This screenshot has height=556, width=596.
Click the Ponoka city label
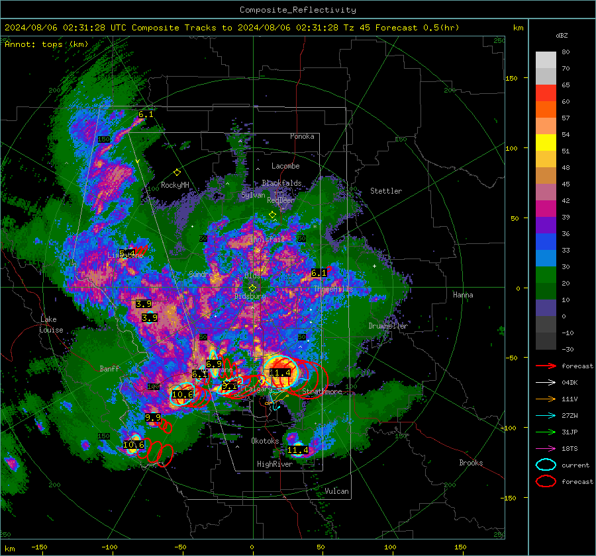tap(302, 136)
